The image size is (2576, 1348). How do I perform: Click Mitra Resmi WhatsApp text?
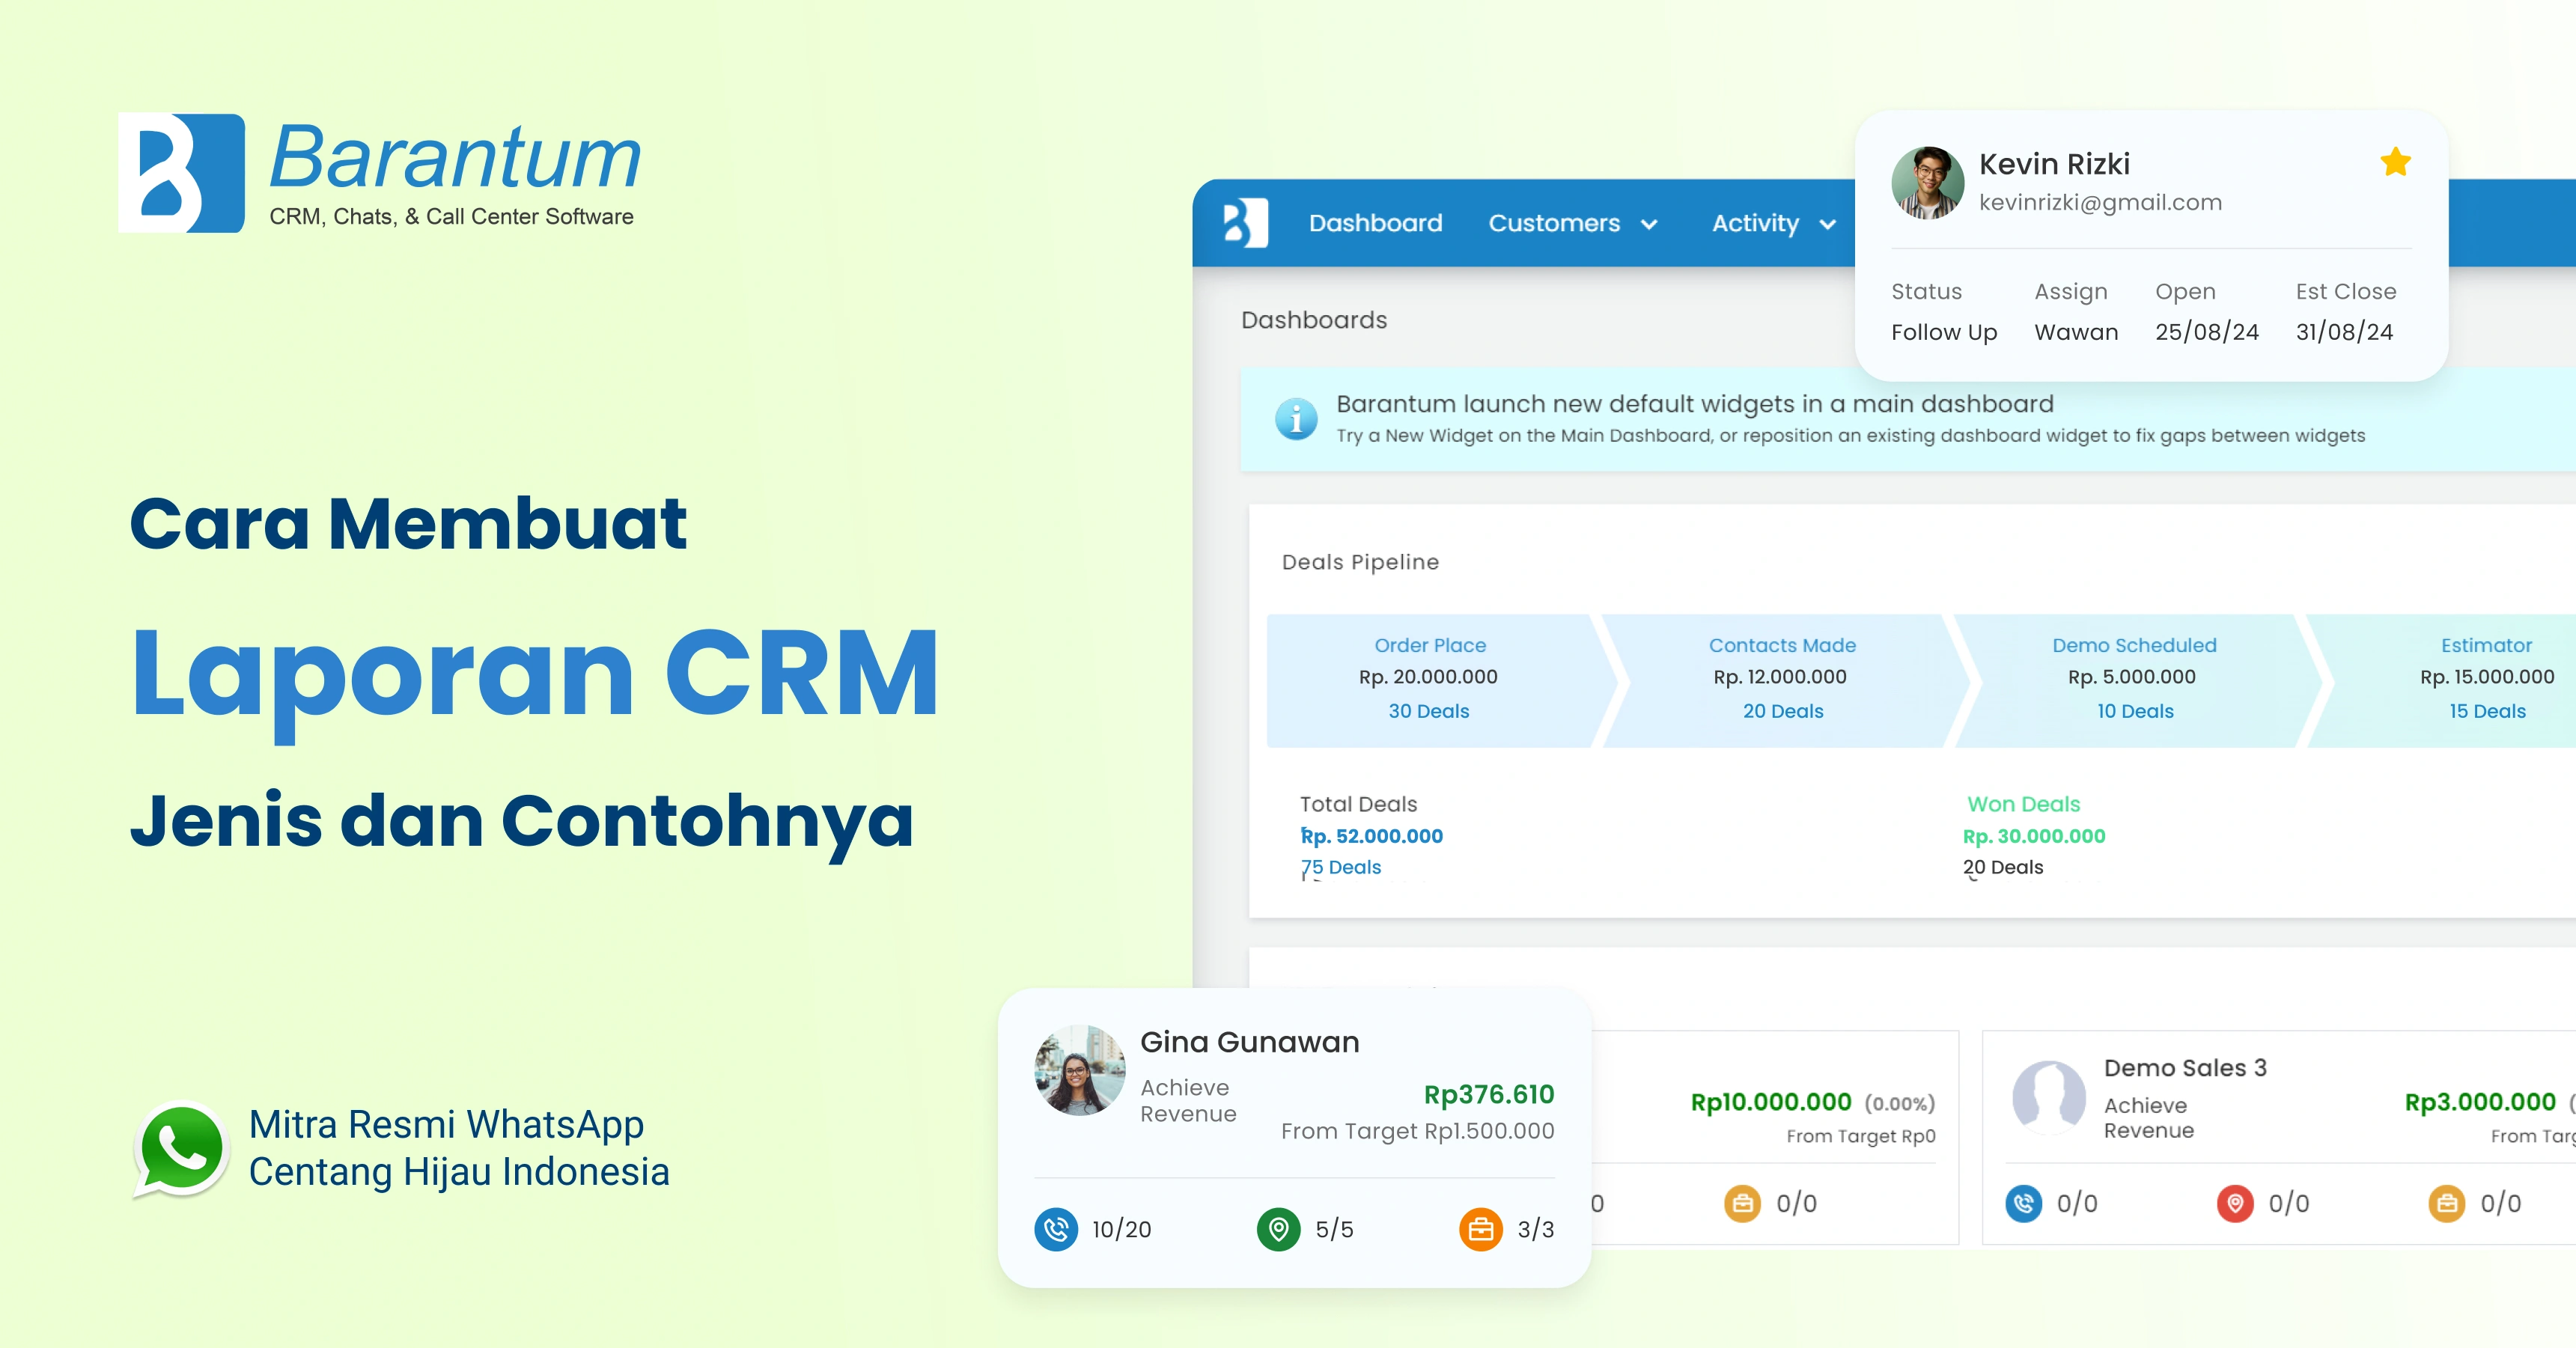pyautogui.click(x=446, y=1124)
